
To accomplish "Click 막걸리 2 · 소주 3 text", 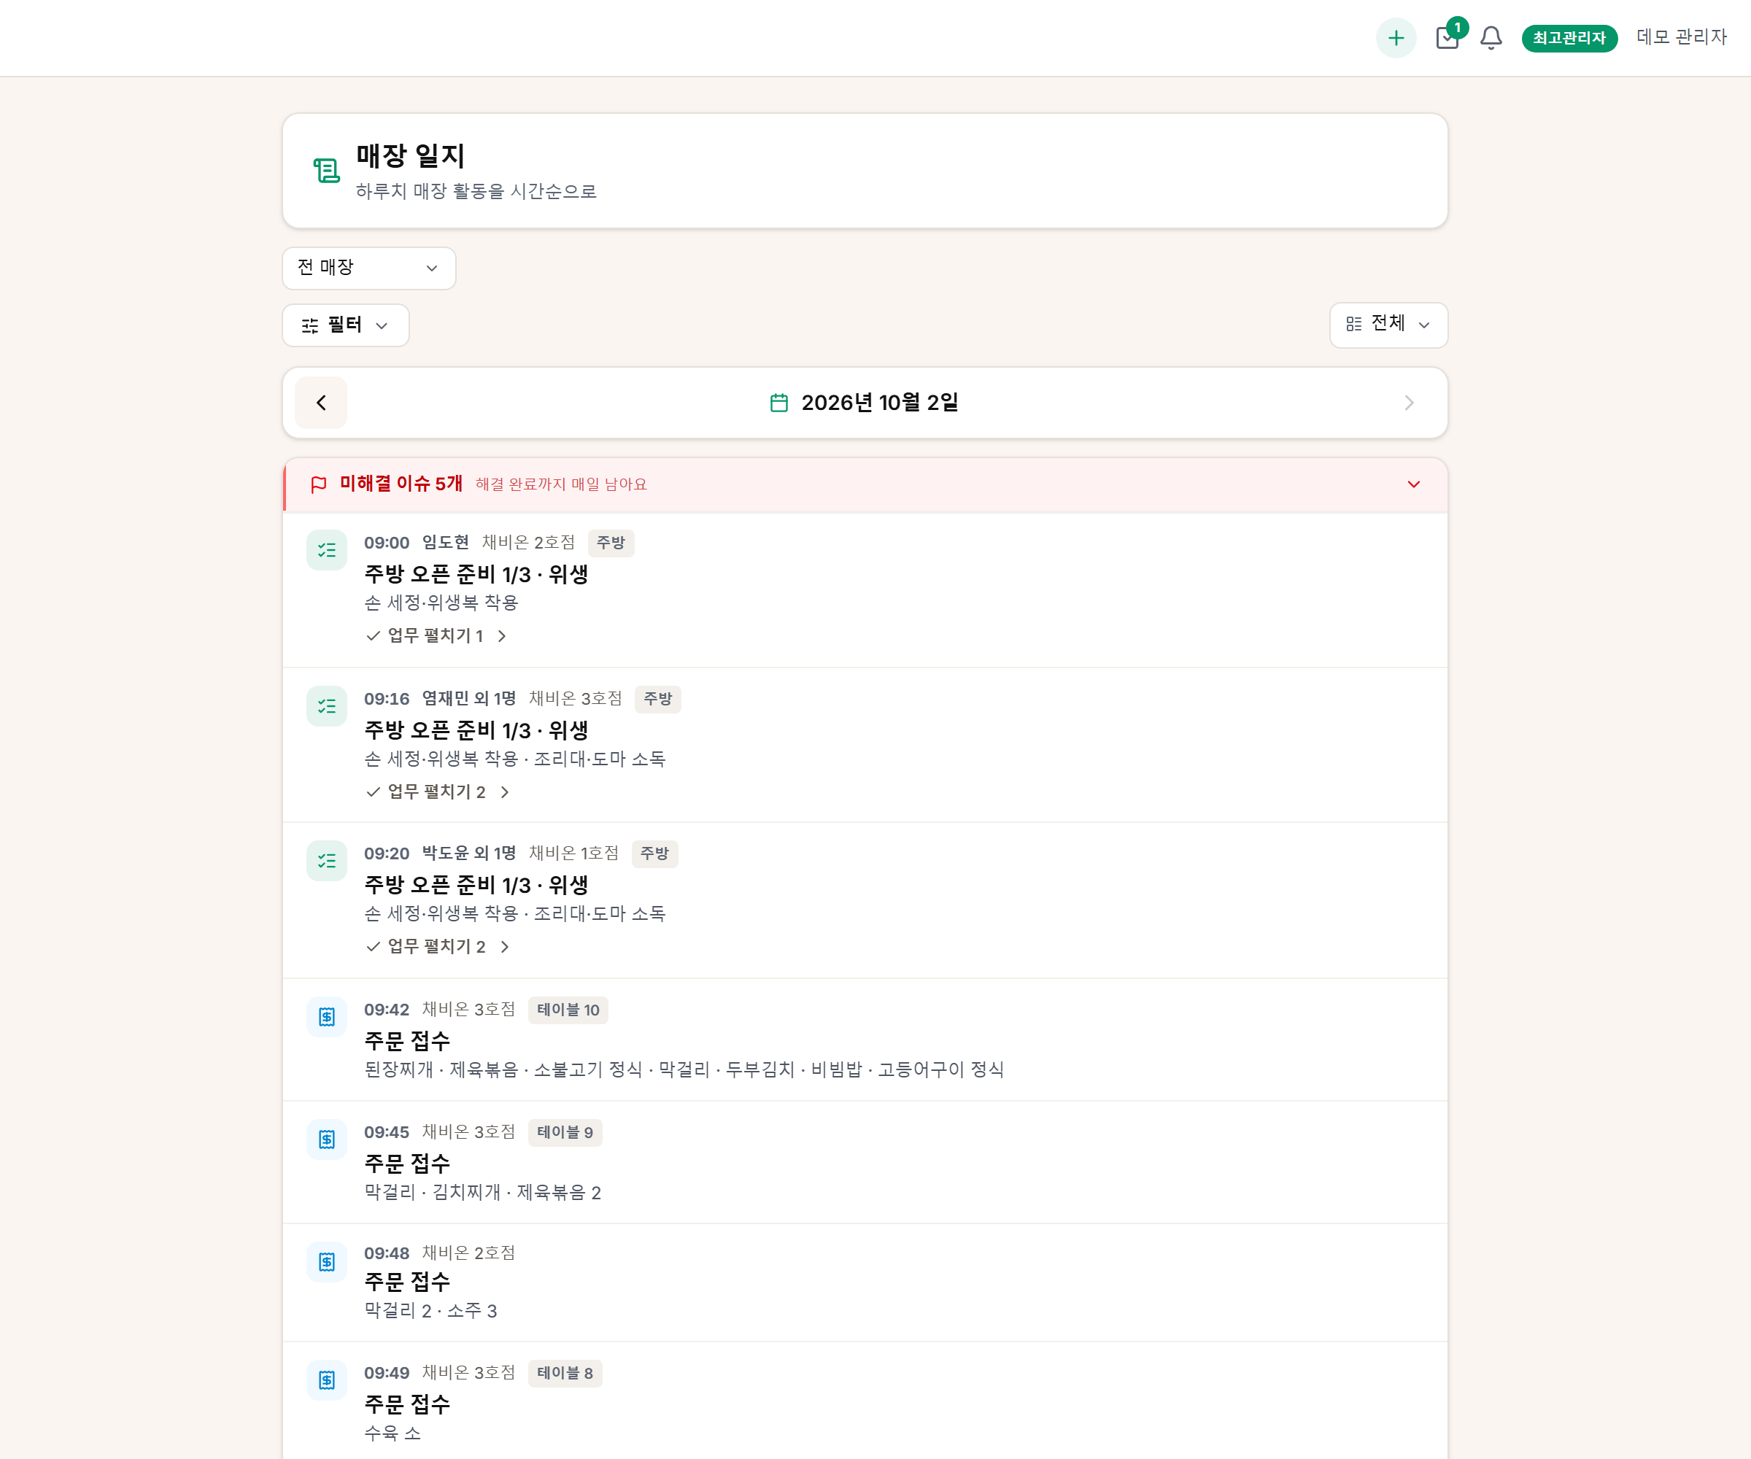I will click(x=430, y=1311).
